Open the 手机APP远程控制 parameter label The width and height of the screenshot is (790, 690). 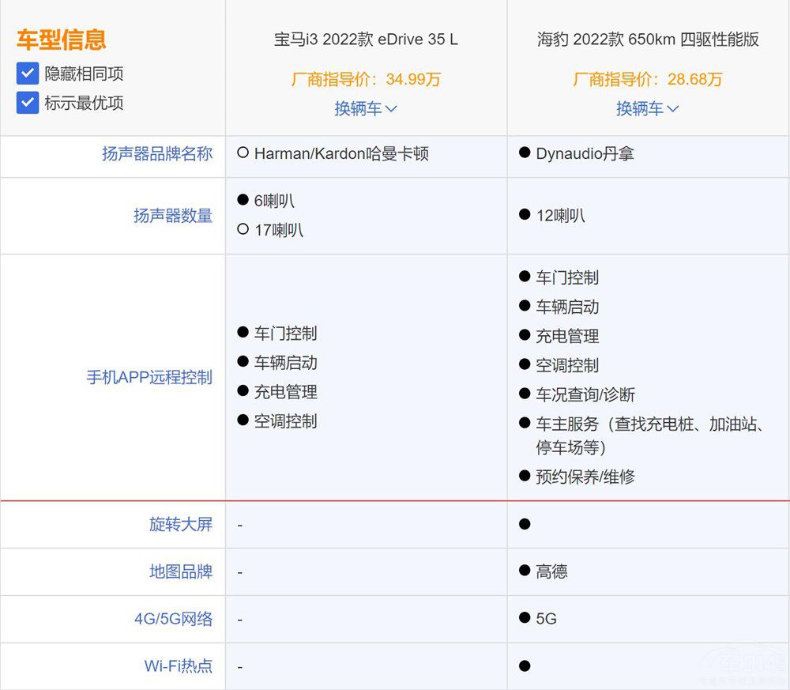click(149, 378)
